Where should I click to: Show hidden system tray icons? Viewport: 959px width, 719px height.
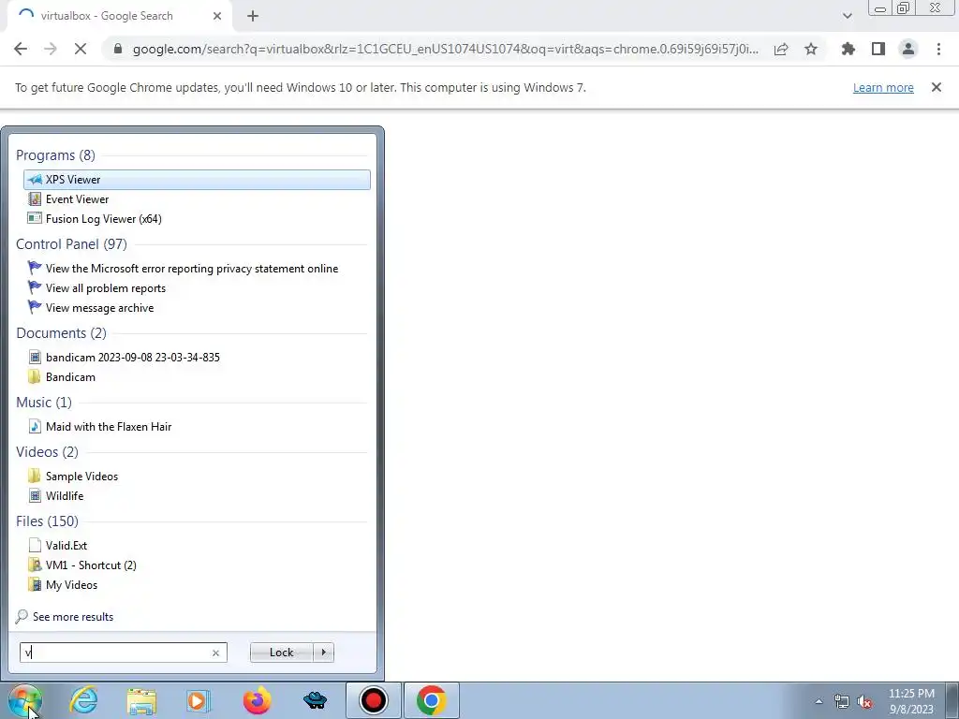coord(819,701)
